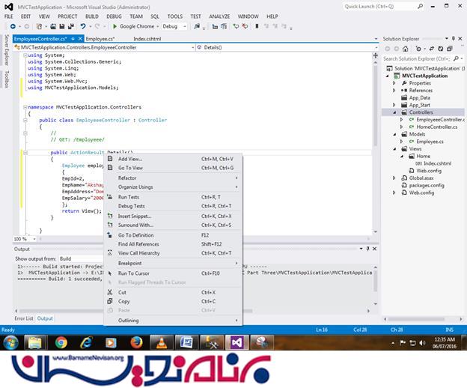
Task: Collapse the Controllers folder in Solution Explorer
Action: click(396, 112)
